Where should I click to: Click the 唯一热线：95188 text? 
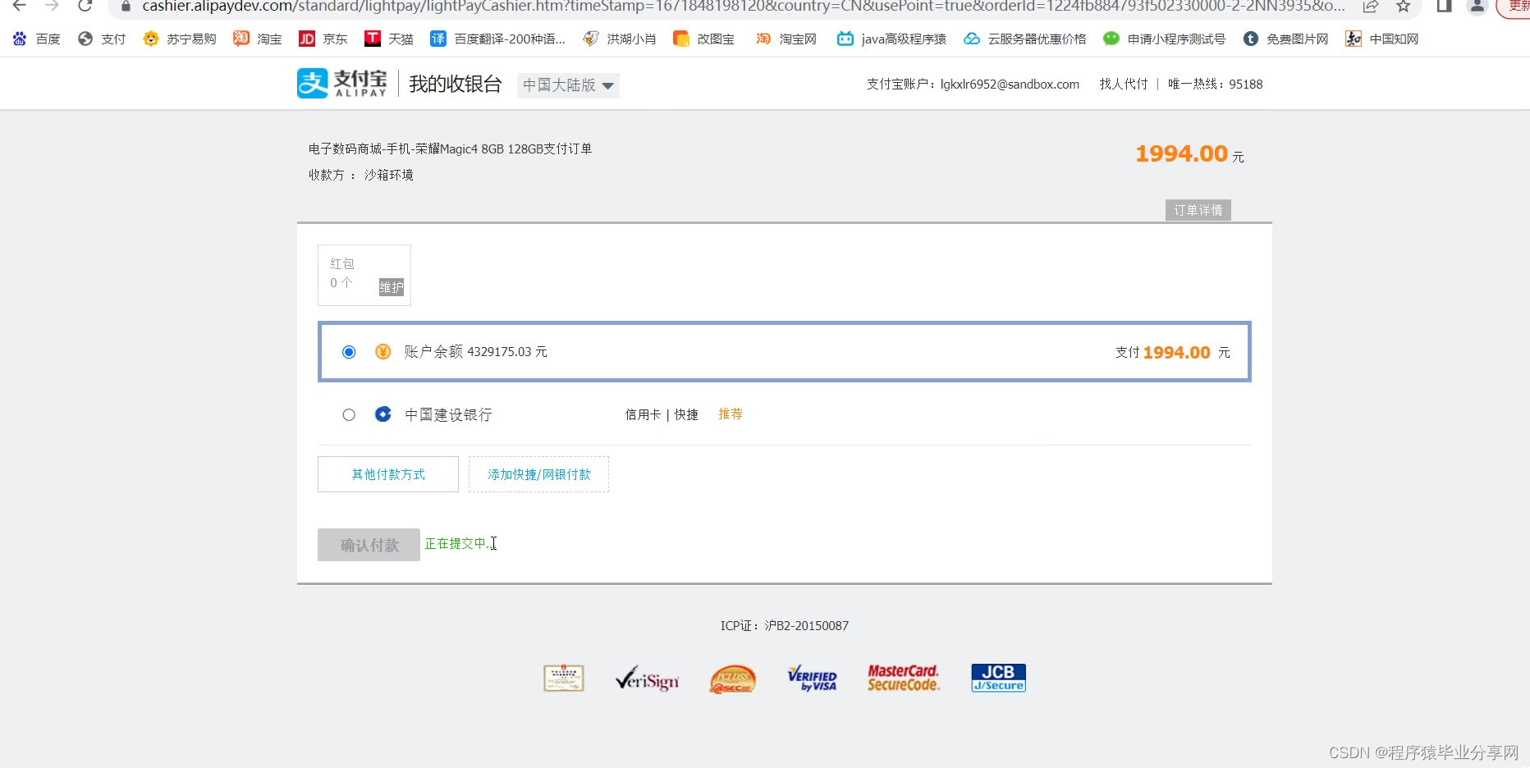point(1216,84)
